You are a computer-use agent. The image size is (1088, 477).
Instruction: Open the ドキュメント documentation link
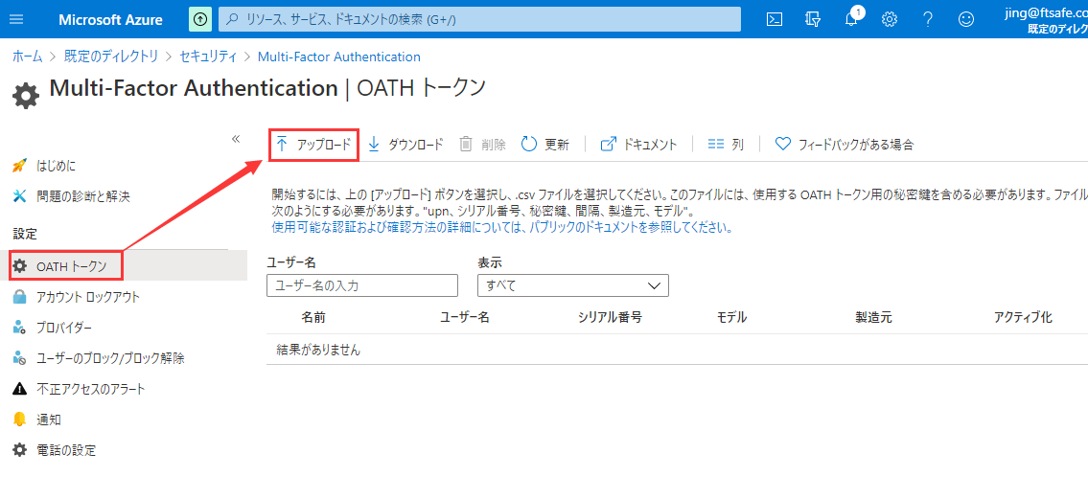638,145
